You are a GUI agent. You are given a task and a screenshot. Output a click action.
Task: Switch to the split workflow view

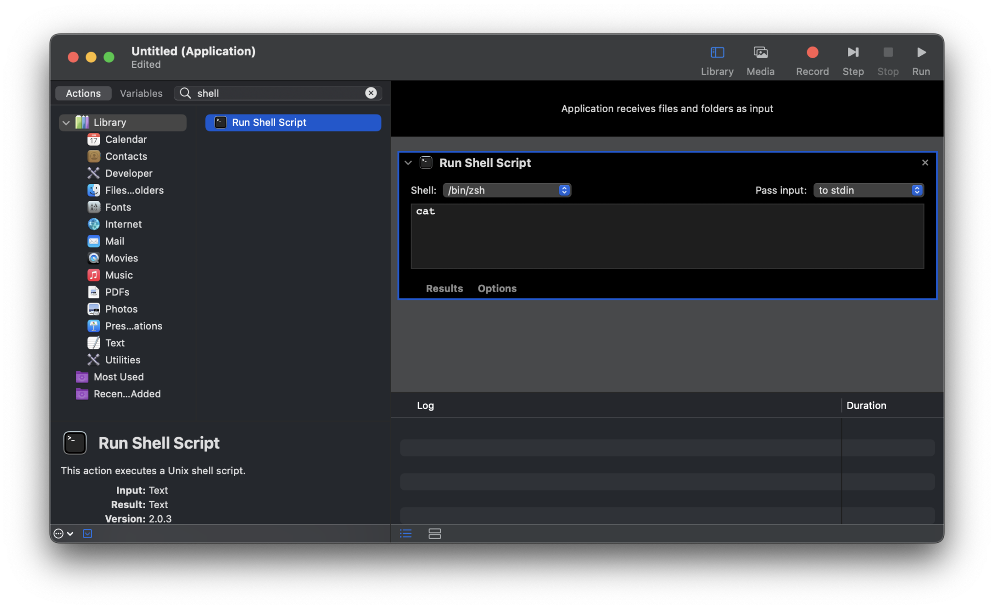434,534
